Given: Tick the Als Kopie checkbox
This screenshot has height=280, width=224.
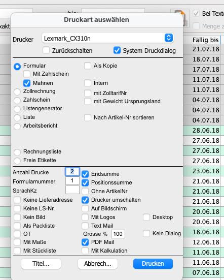Looking at the screenshot, I should click(x=88, y=66).
